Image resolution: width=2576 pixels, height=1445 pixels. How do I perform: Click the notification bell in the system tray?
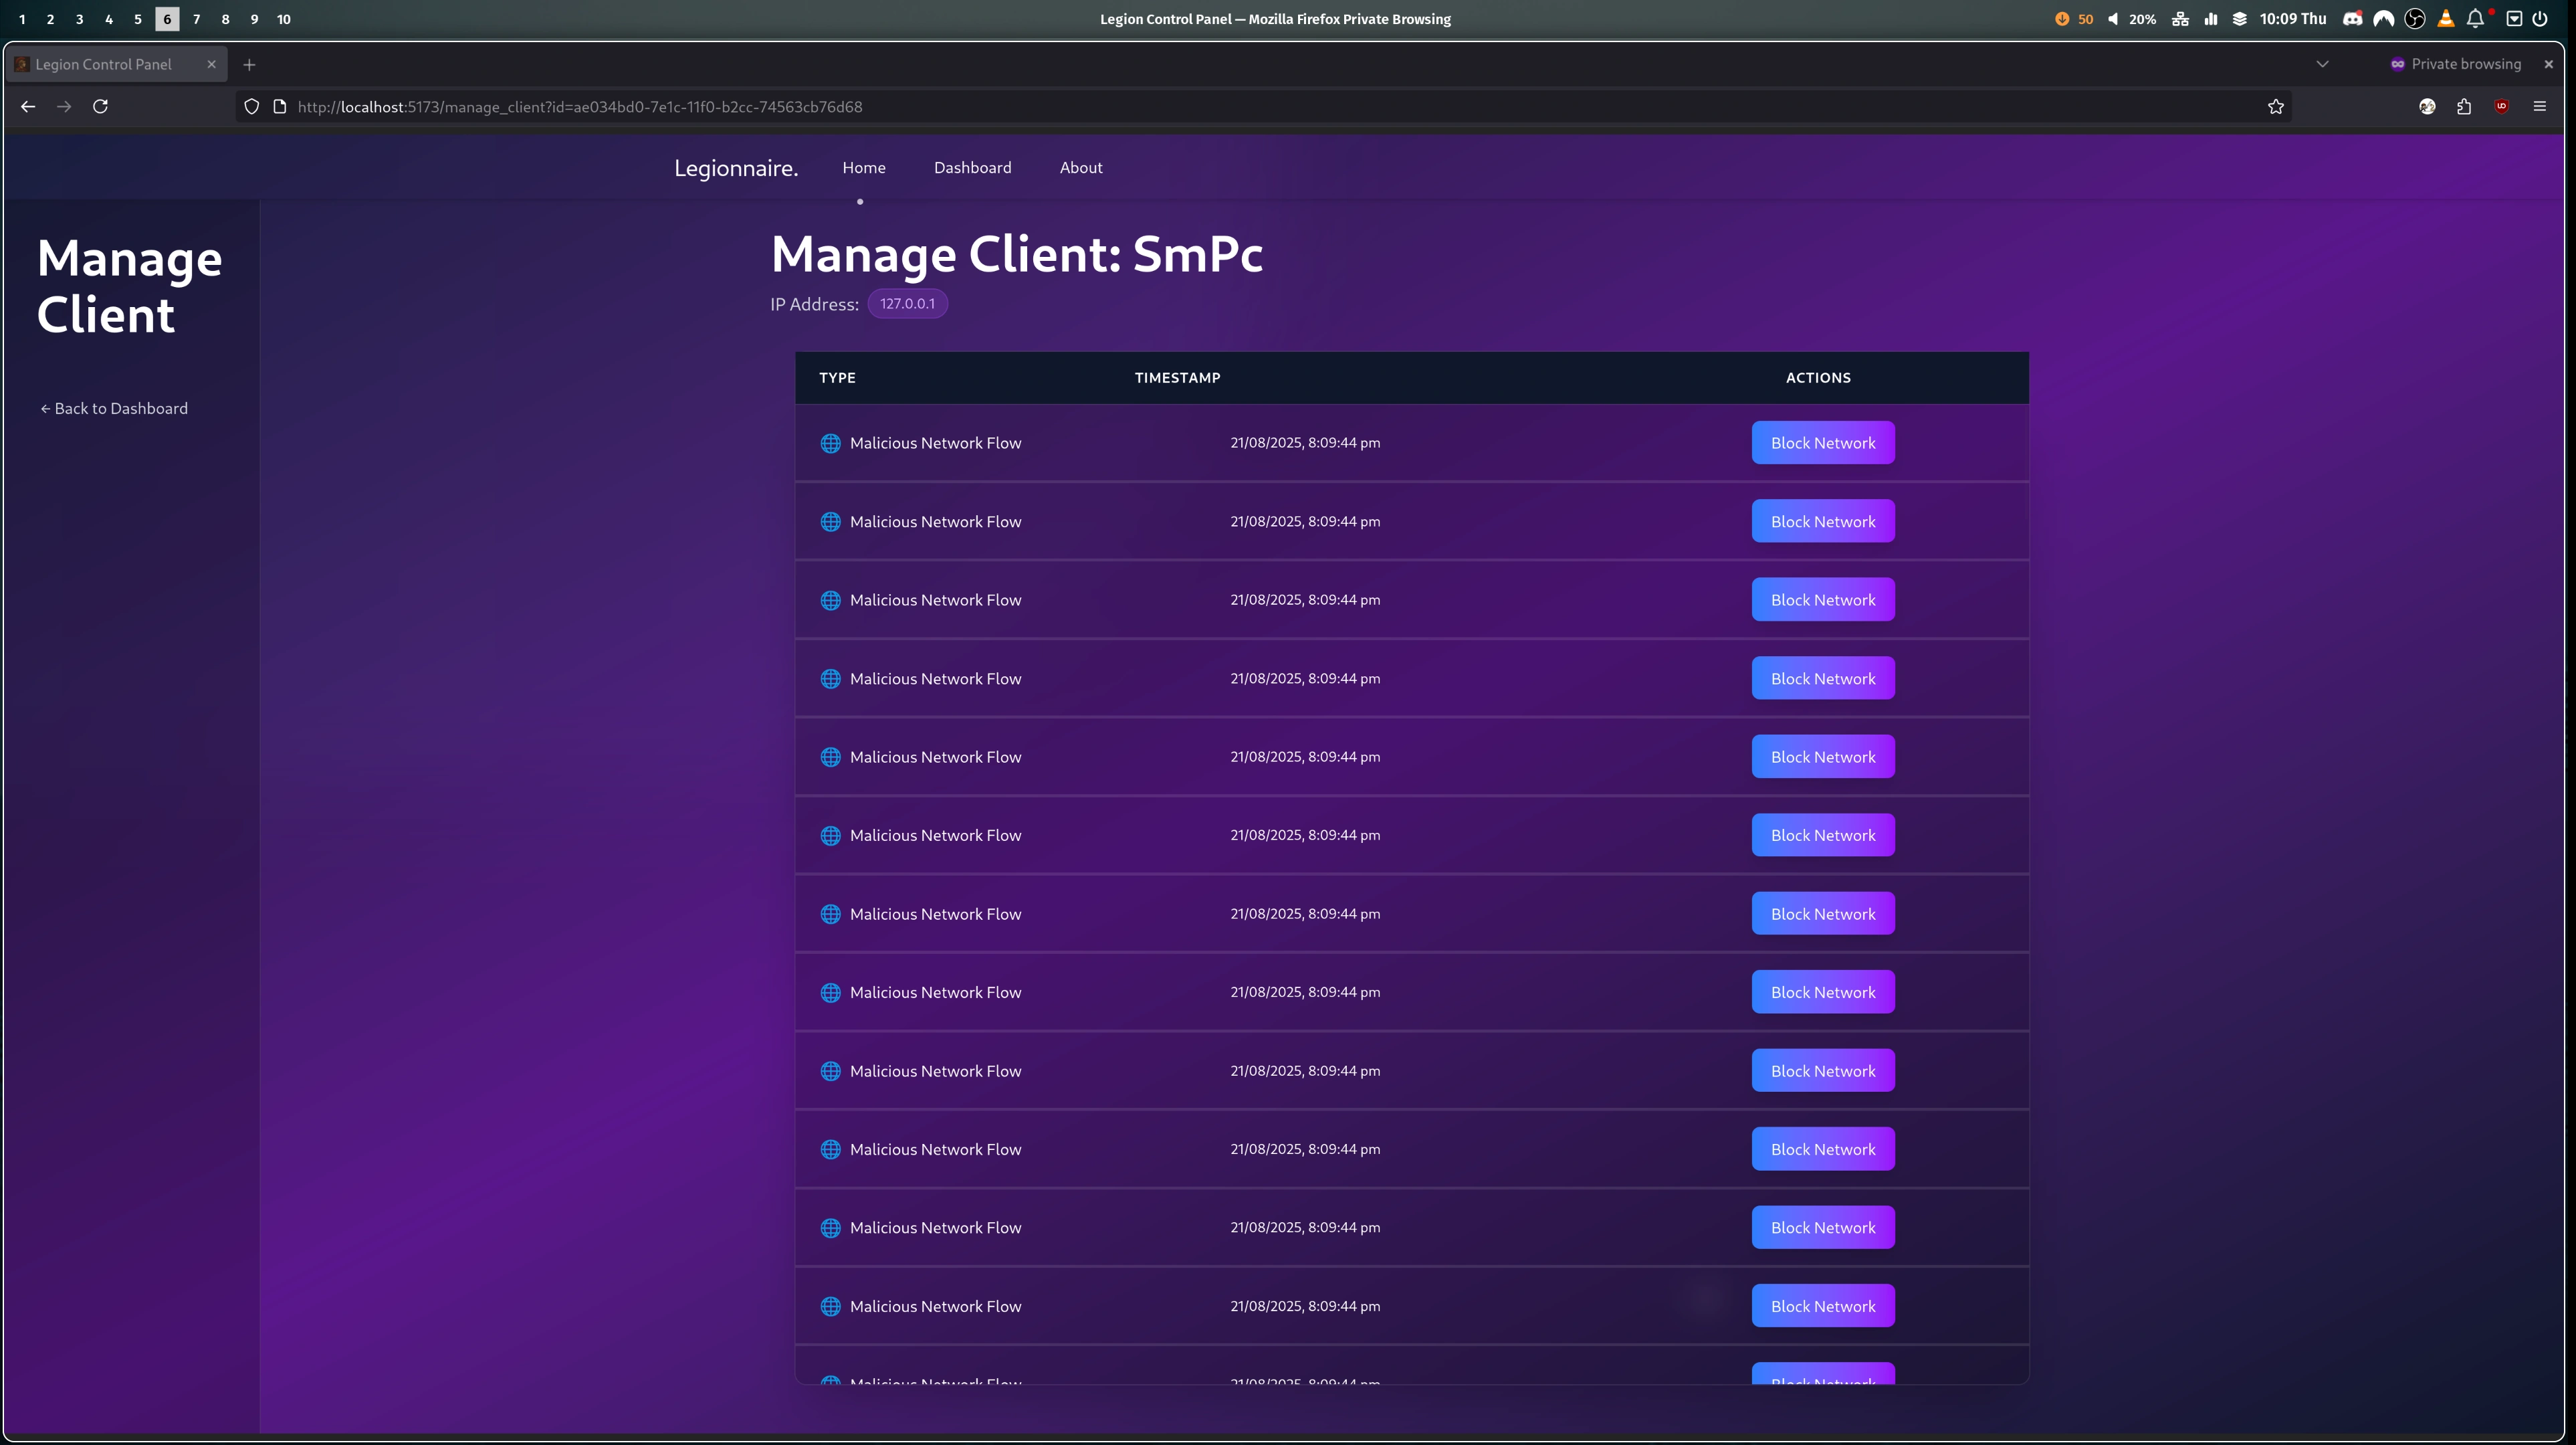point(2475,19)
